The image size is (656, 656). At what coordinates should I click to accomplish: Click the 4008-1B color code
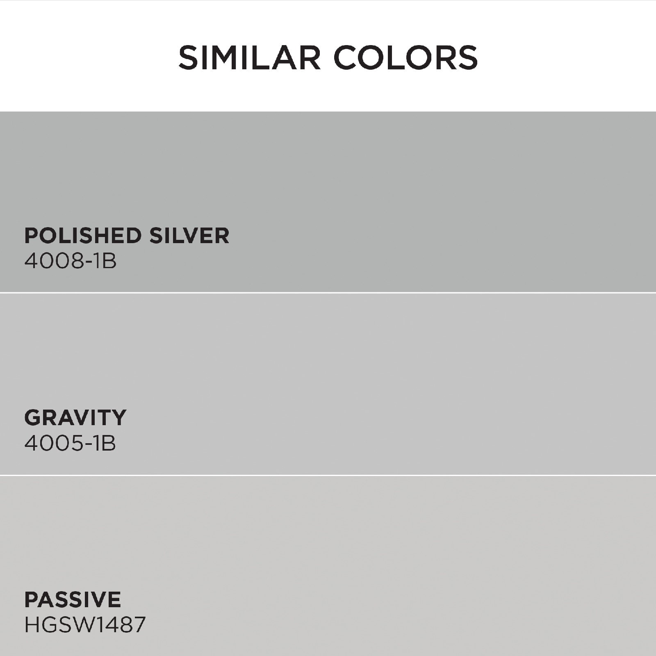(71, 261)
